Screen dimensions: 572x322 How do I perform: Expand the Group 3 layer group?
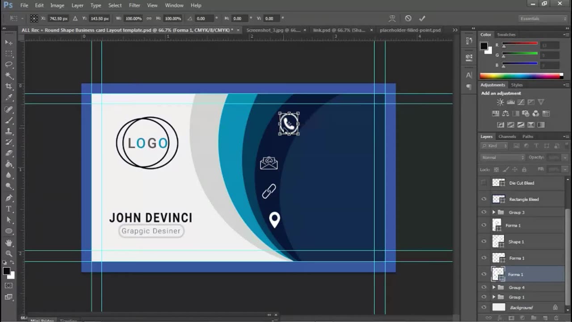[494, 212]
